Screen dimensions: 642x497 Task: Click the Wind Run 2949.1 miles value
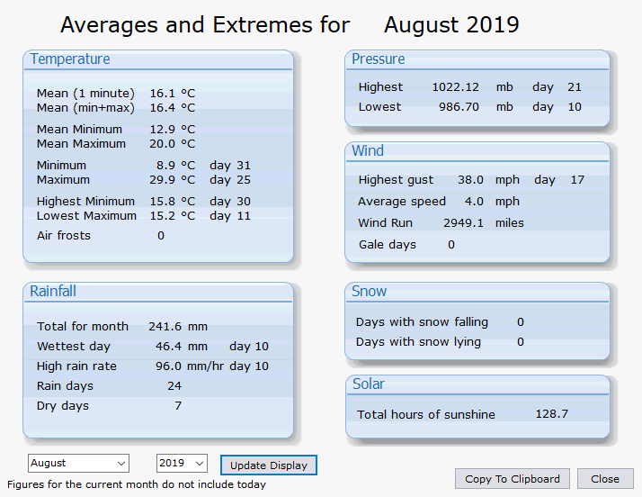tap(484, 222)
